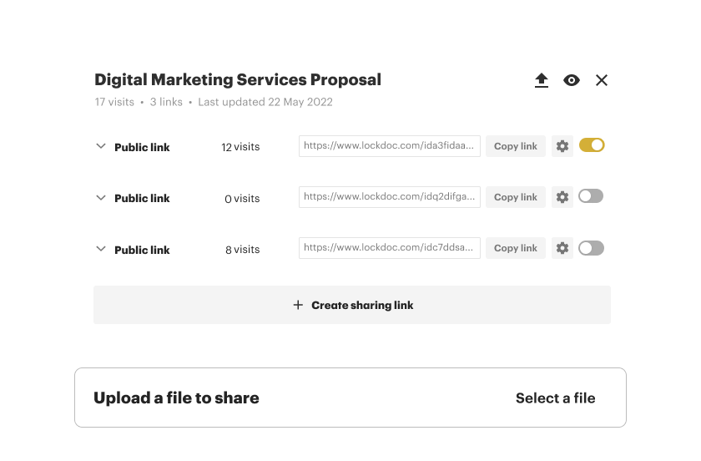The width and height of the screenshot is (701, 461).
Task: Expand the Public link with 8 visits
Action: tap(101, 249)
